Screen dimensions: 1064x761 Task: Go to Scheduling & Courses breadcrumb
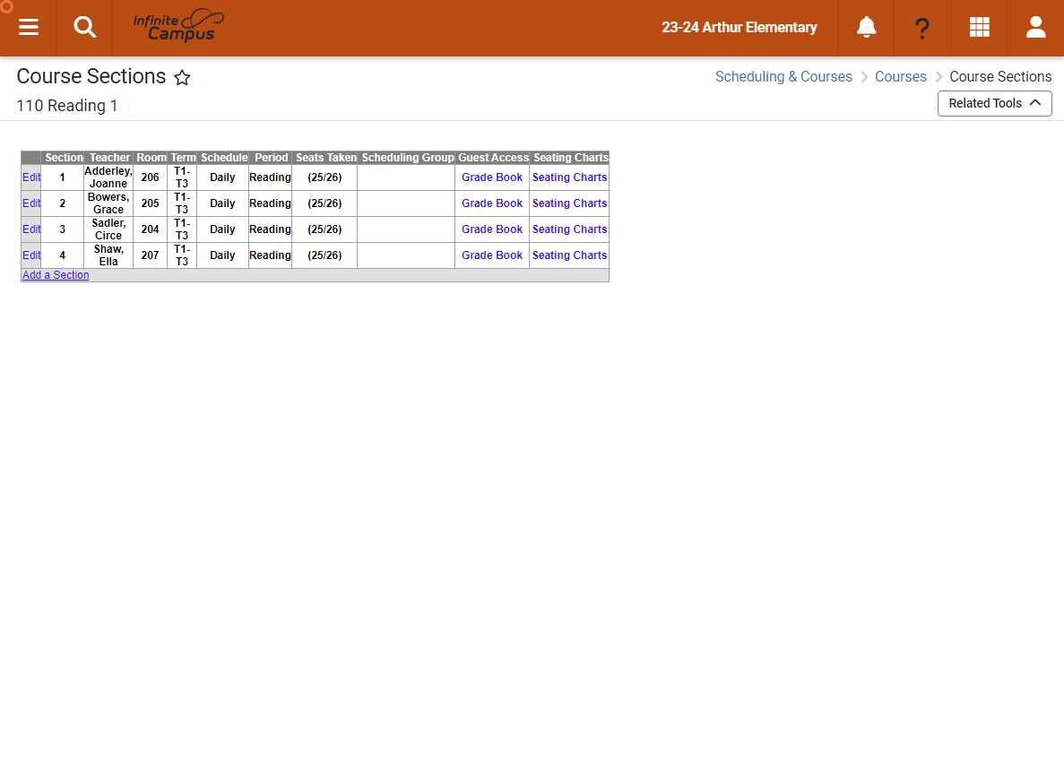point(783,77)
